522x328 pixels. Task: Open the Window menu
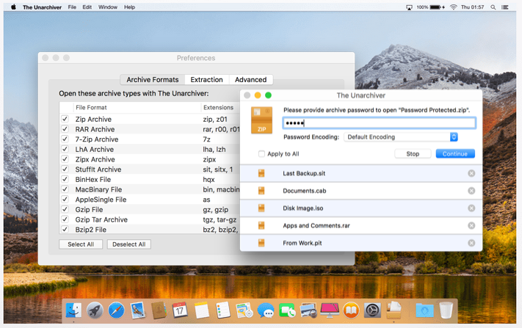click(x=107, y=7)
